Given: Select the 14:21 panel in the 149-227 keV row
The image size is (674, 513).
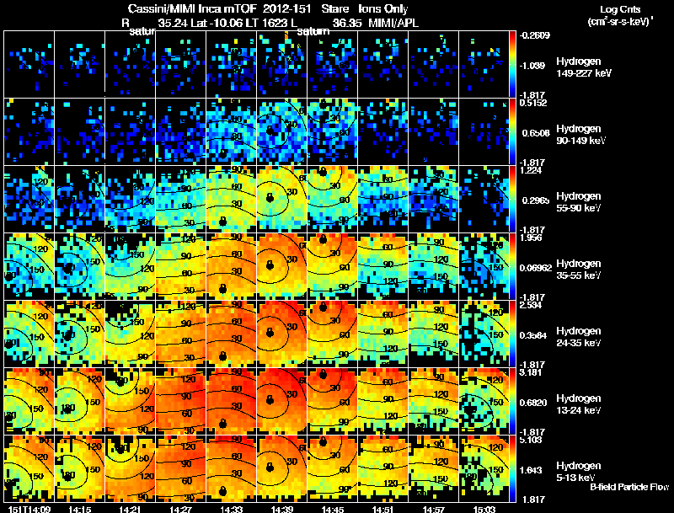Looking at the screenshot, I should coord(131,65).
